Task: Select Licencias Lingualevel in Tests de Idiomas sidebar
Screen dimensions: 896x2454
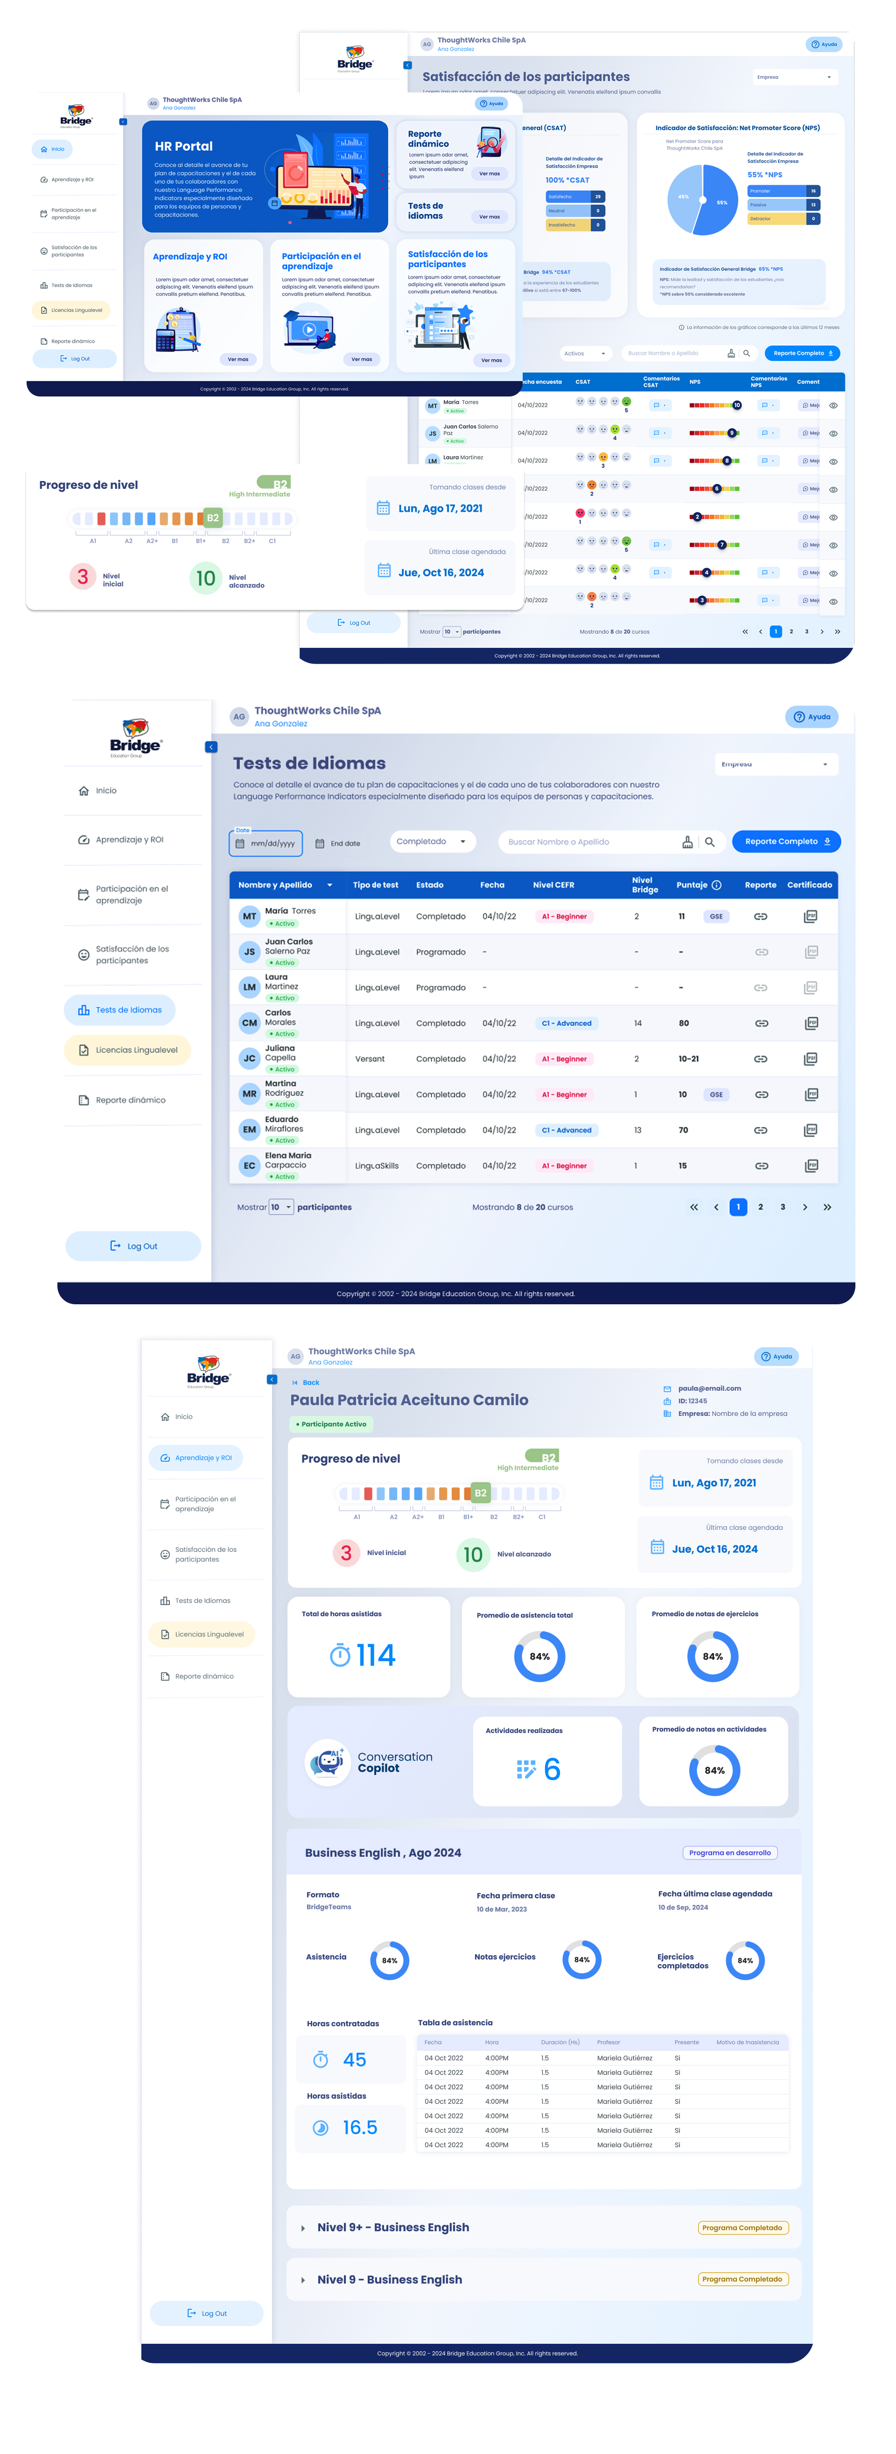Action: 127,1050
